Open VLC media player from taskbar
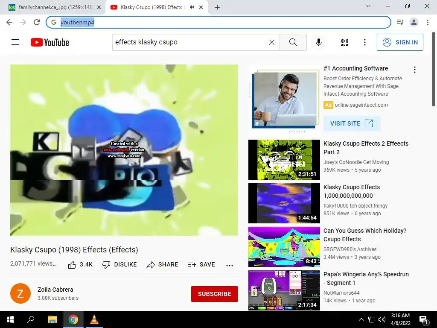The height and width of the screenshot is (328, 437). 94,319
